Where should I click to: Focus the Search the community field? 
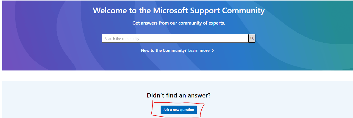click(x=175, y=38)
